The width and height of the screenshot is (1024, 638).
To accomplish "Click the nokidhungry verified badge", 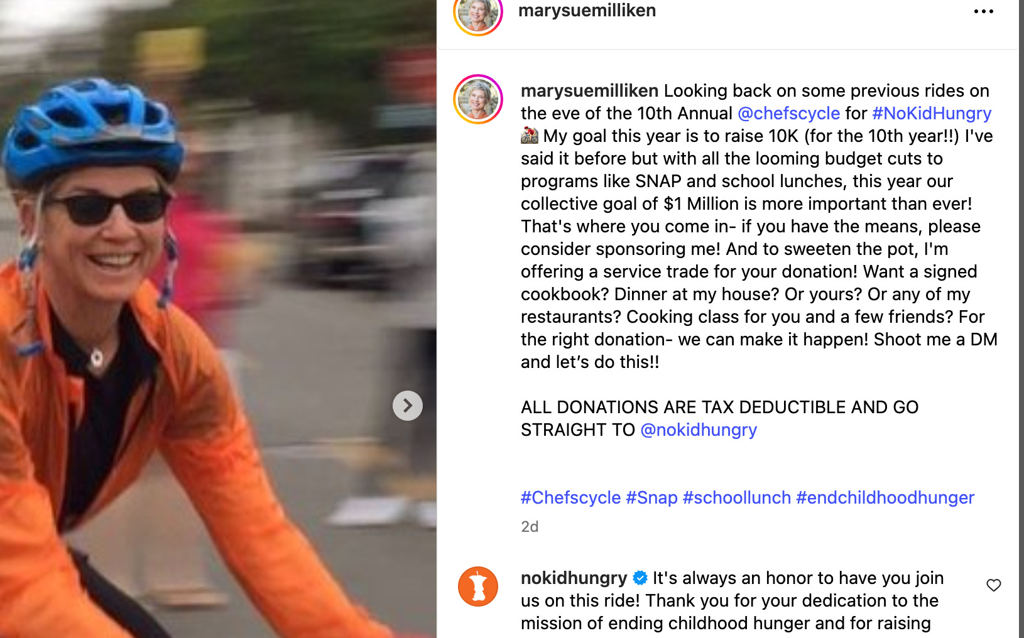I will [x=640, y=578].
